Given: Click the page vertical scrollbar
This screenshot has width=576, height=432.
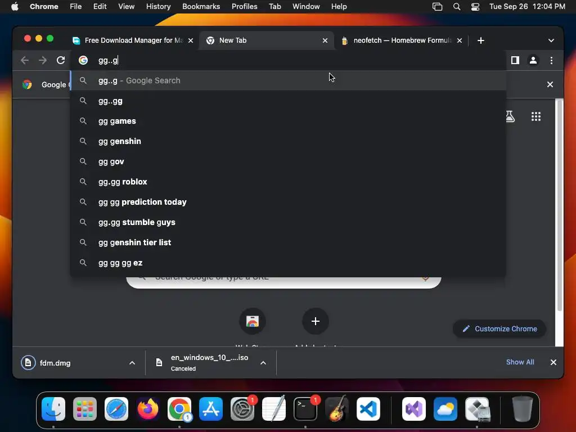Looking at the screenshot, I should coord(560,206).
